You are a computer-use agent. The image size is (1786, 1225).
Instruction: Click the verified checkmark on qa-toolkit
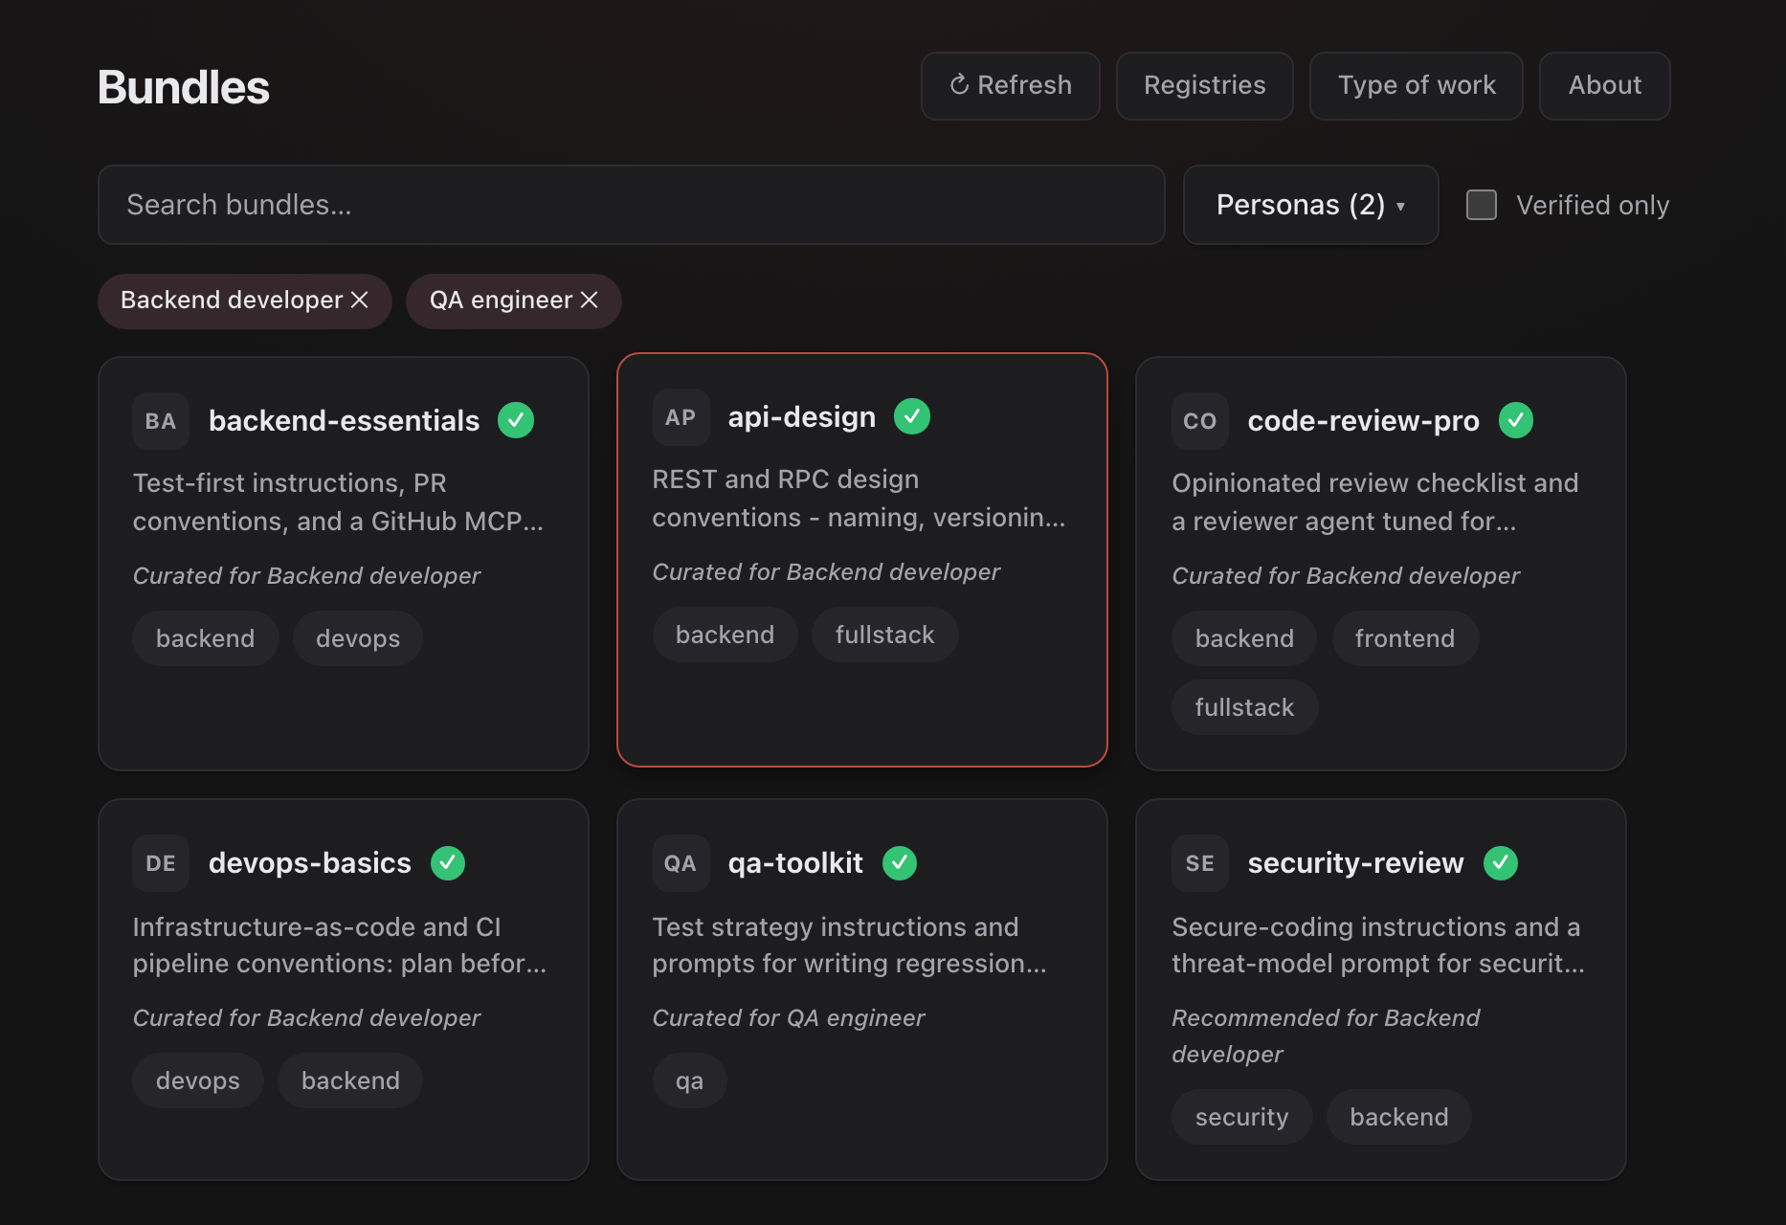click(900, 862)
